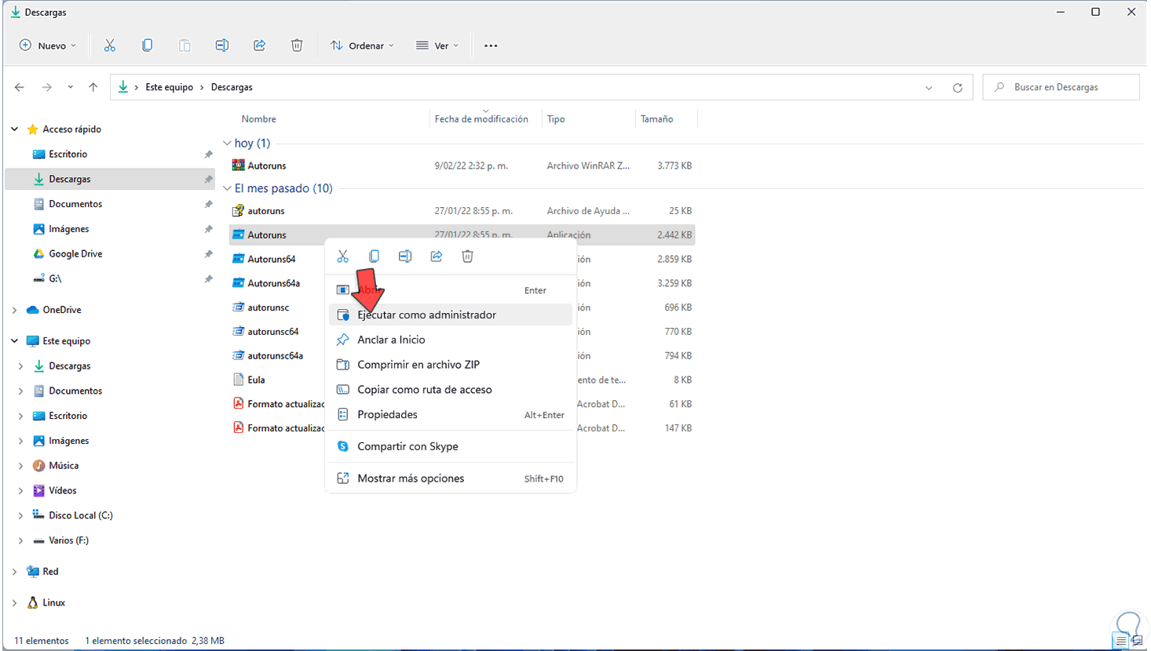Click the Copy icon in the toolbar
1151x651 pixels.
pyautogui.click(x=148, y=45)
